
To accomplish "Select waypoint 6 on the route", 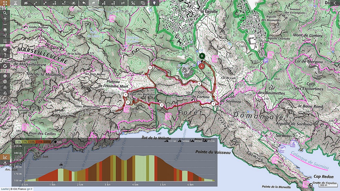I will [199, 84].
